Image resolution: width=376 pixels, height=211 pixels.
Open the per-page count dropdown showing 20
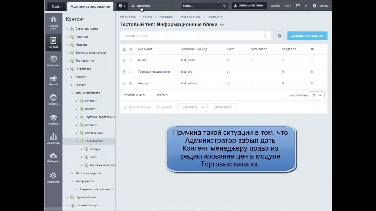(x=317, y=95)
